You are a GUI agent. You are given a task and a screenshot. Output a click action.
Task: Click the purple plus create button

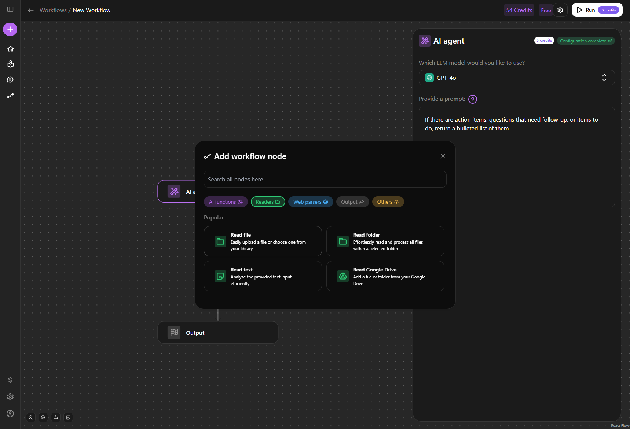click(x=10, y=29)
